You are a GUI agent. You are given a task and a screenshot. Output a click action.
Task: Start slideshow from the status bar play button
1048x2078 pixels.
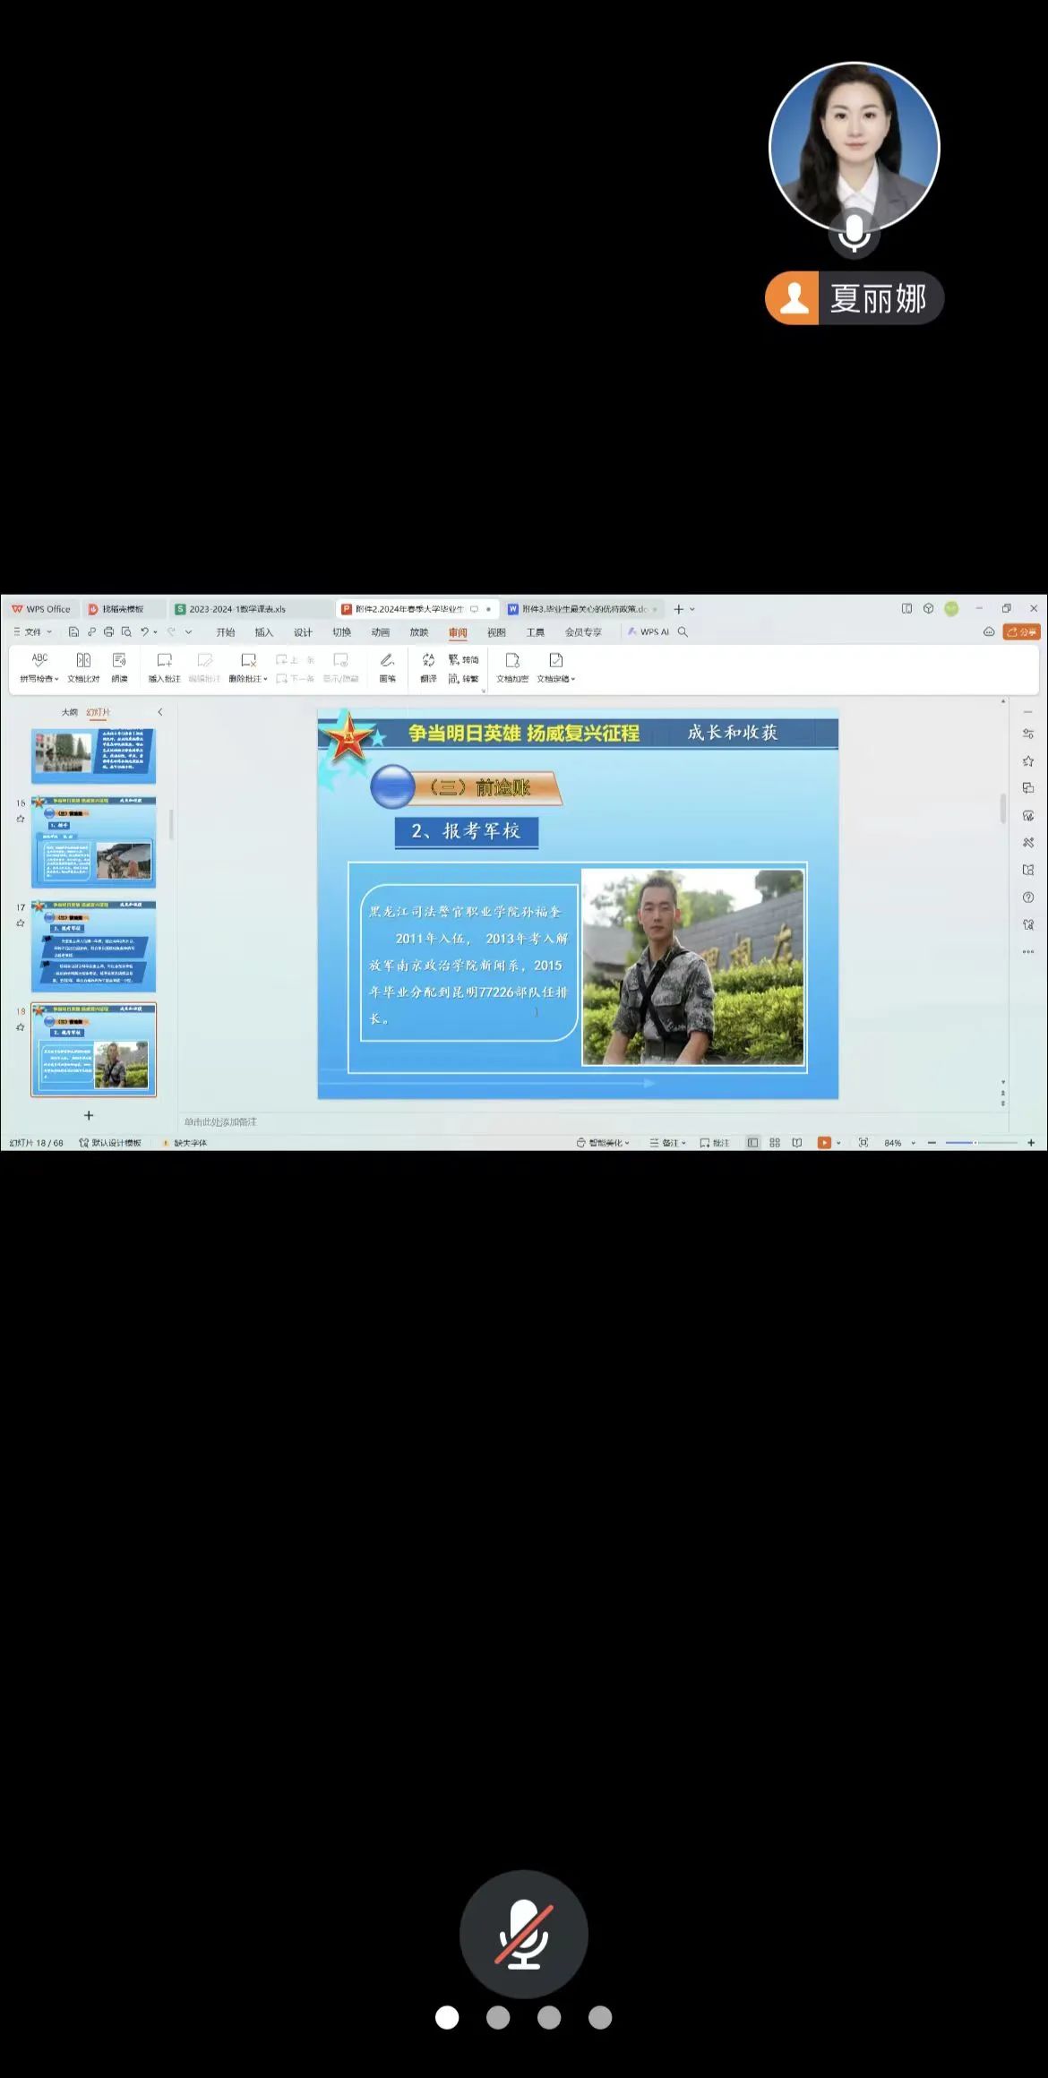[x=824, y=1143]
